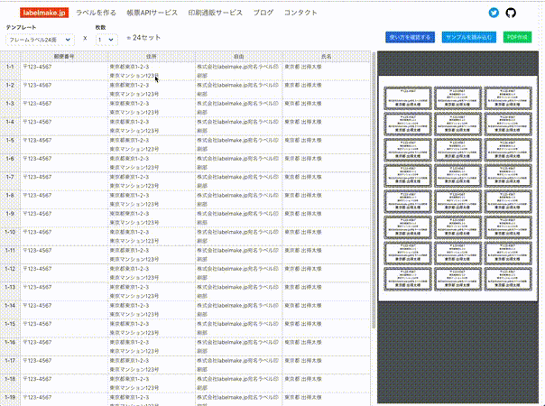Click top-right label in the PDF preview

508,98
